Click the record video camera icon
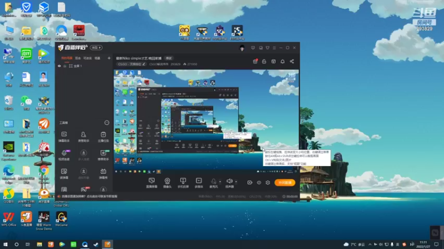This screenshot has width=444, height=249. pyautogui.click(x=250, y=183)
